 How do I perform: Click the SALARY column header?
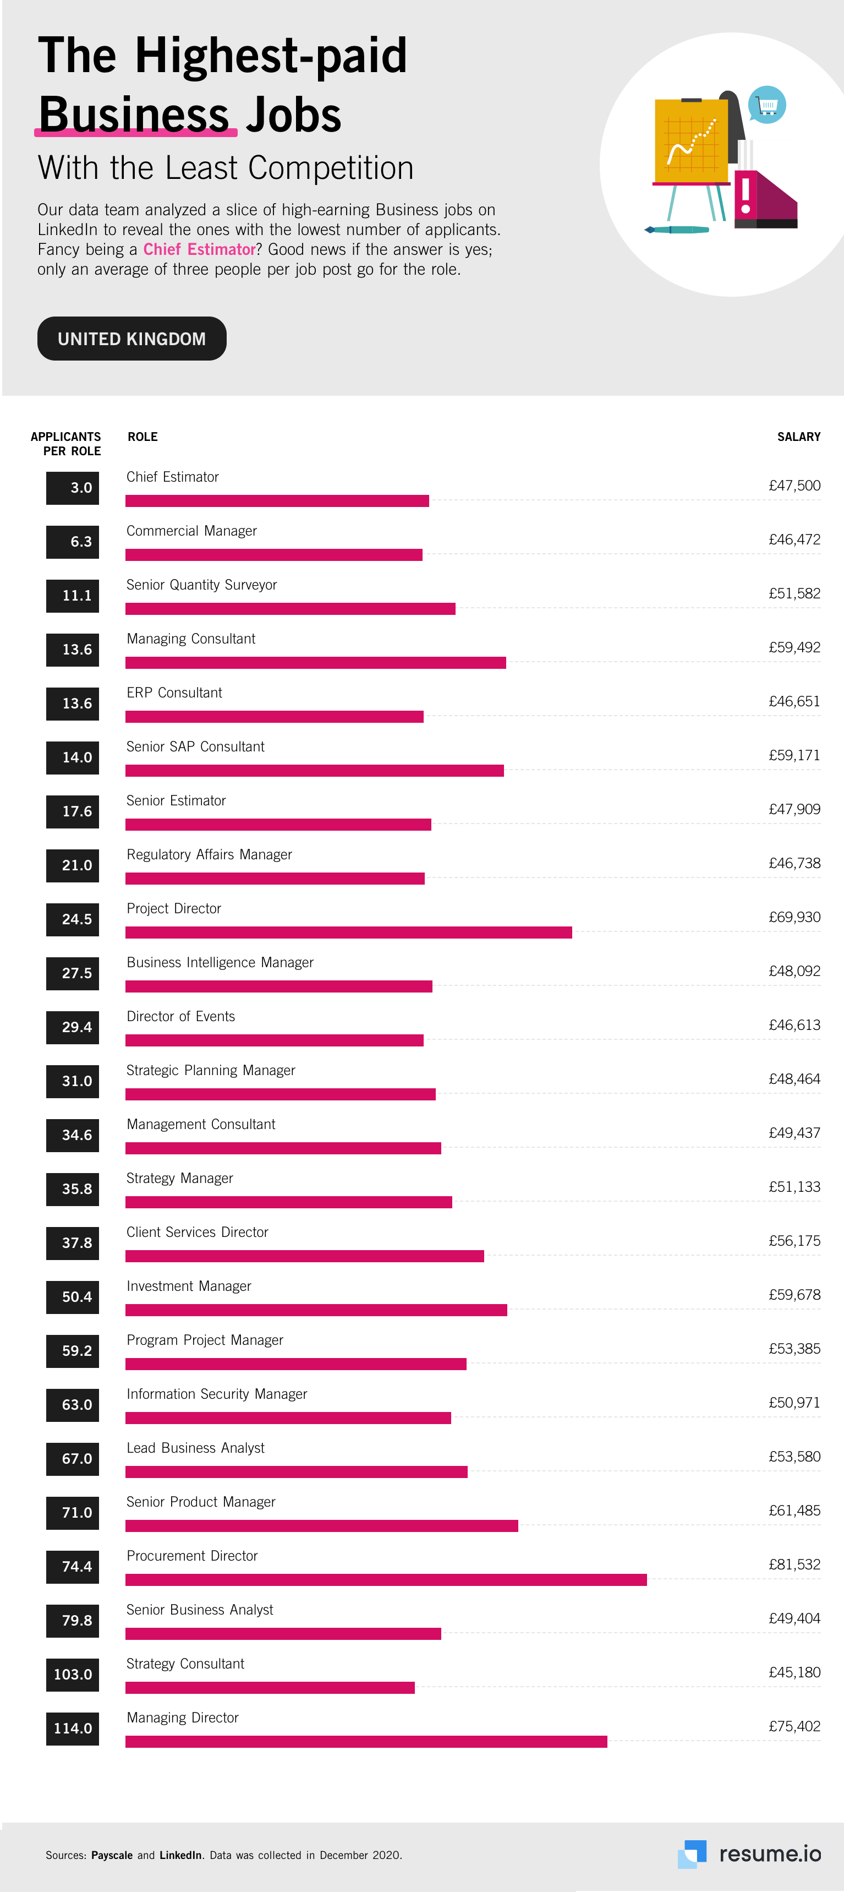[798, 437]
